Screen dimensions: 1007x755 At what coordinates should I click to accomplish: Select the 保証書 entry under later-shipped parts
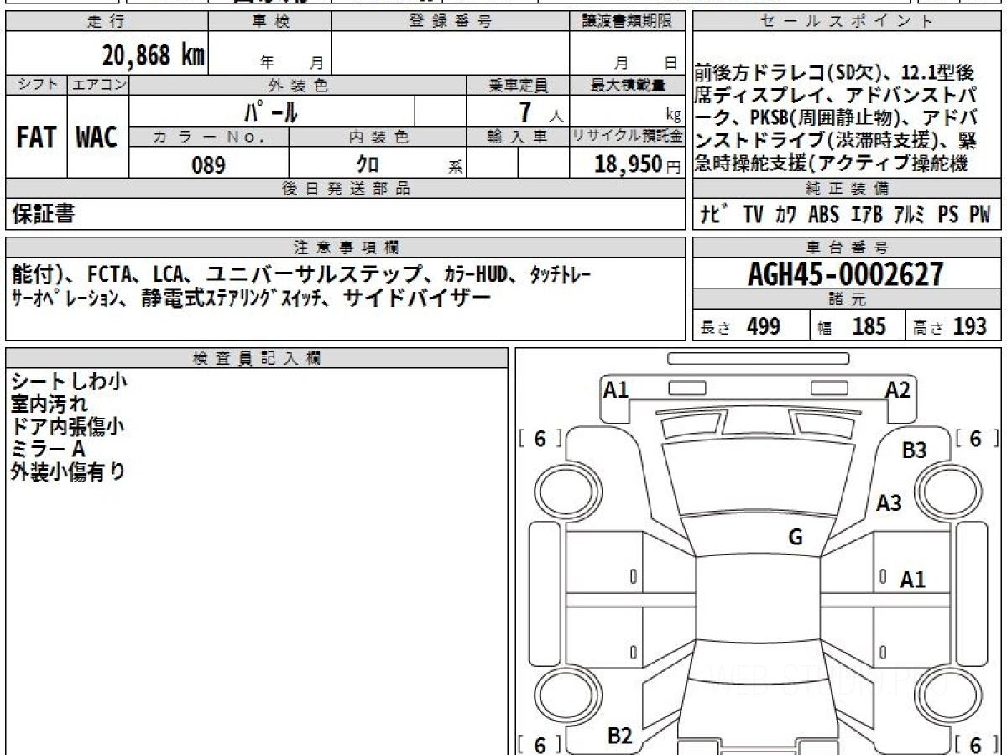click(x=43, y=215)
